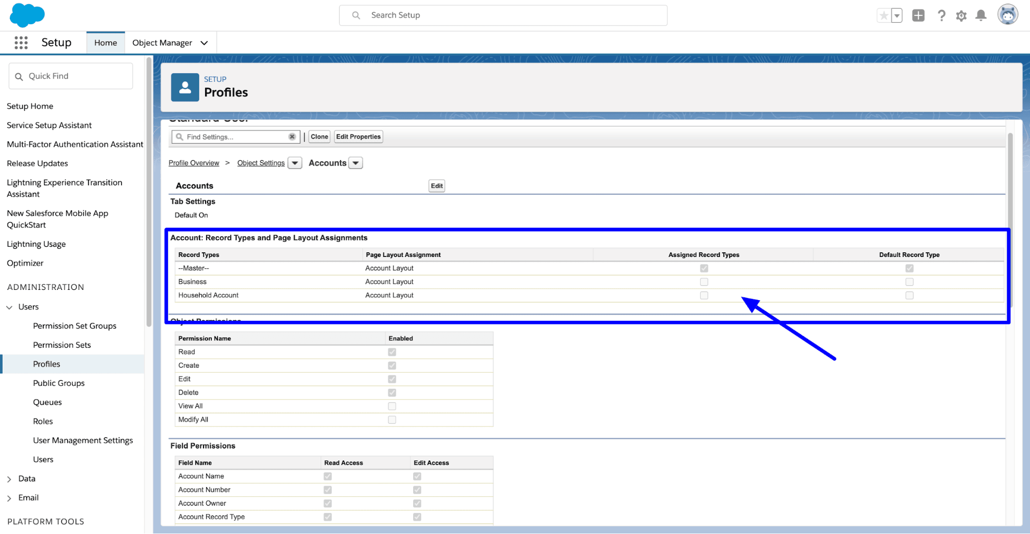The height and width of the screenshot is (534, 1030).
Task: Check Business assigned record type checkbox
Action: point(704,282)
